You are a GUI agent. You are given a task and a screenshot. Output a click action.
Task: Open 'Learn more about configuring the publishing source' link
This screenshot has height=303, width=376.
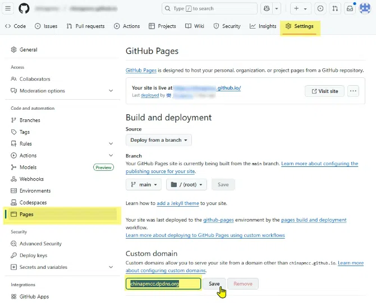tap(320, 164)
